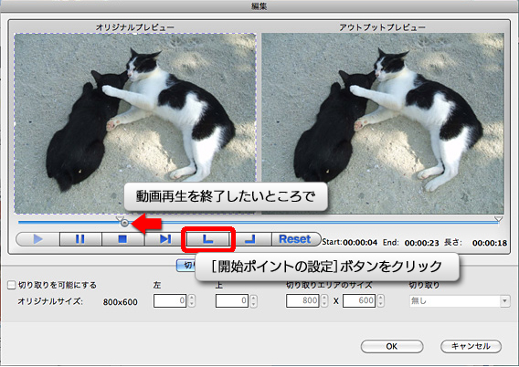
Task: Open the 切り取り dropdown showing 無し
Action: click(460, 301)
